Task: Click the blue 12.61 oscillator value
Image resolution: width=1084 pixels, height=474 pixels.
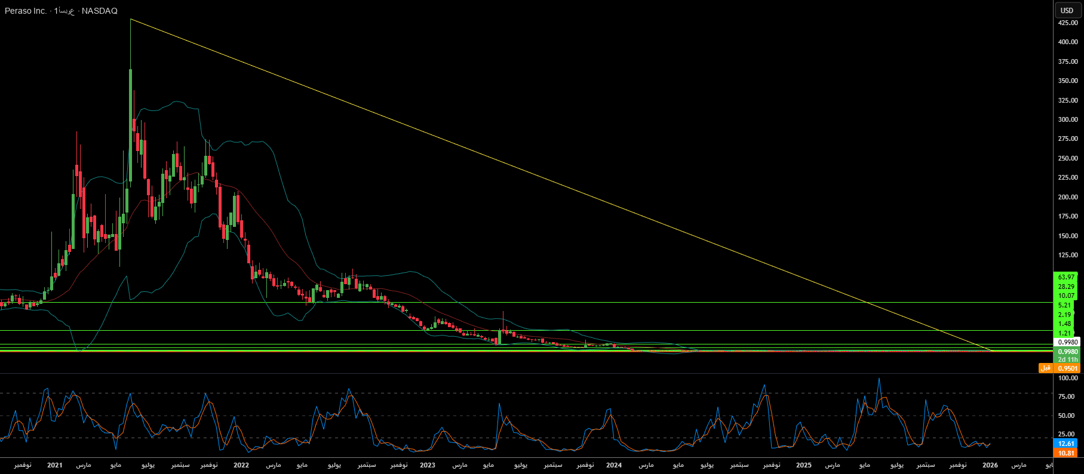Action: point(1066,444)
